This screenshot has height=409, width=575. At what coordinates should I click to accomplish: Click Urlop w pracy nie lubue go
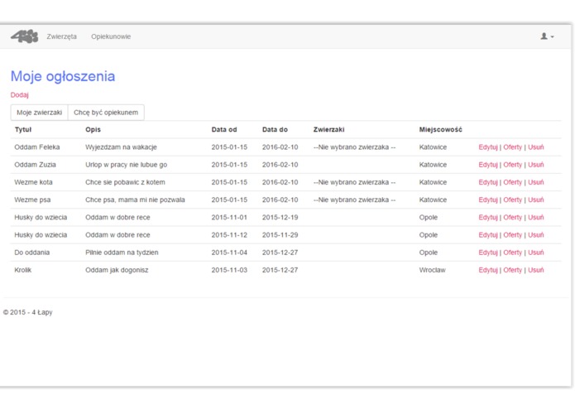tap(126, 165)
